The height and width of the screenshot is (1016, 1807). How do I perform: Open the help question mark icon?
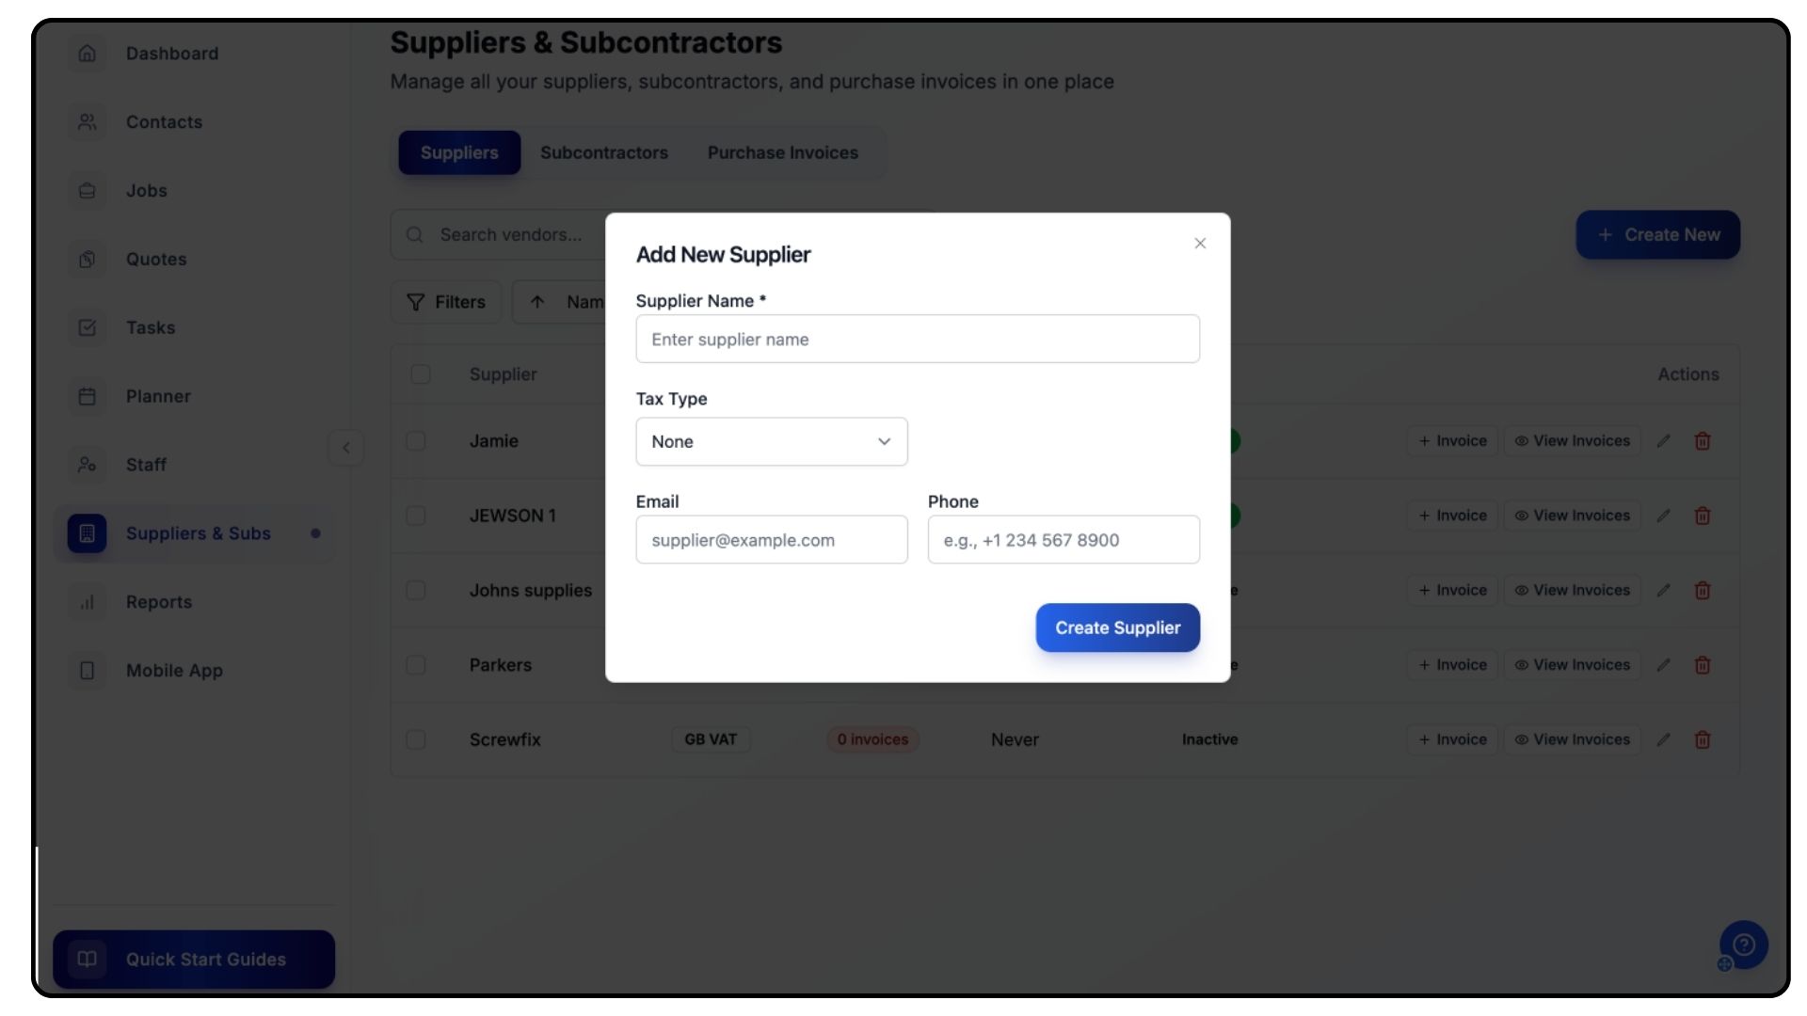[x=1743, y=945]
